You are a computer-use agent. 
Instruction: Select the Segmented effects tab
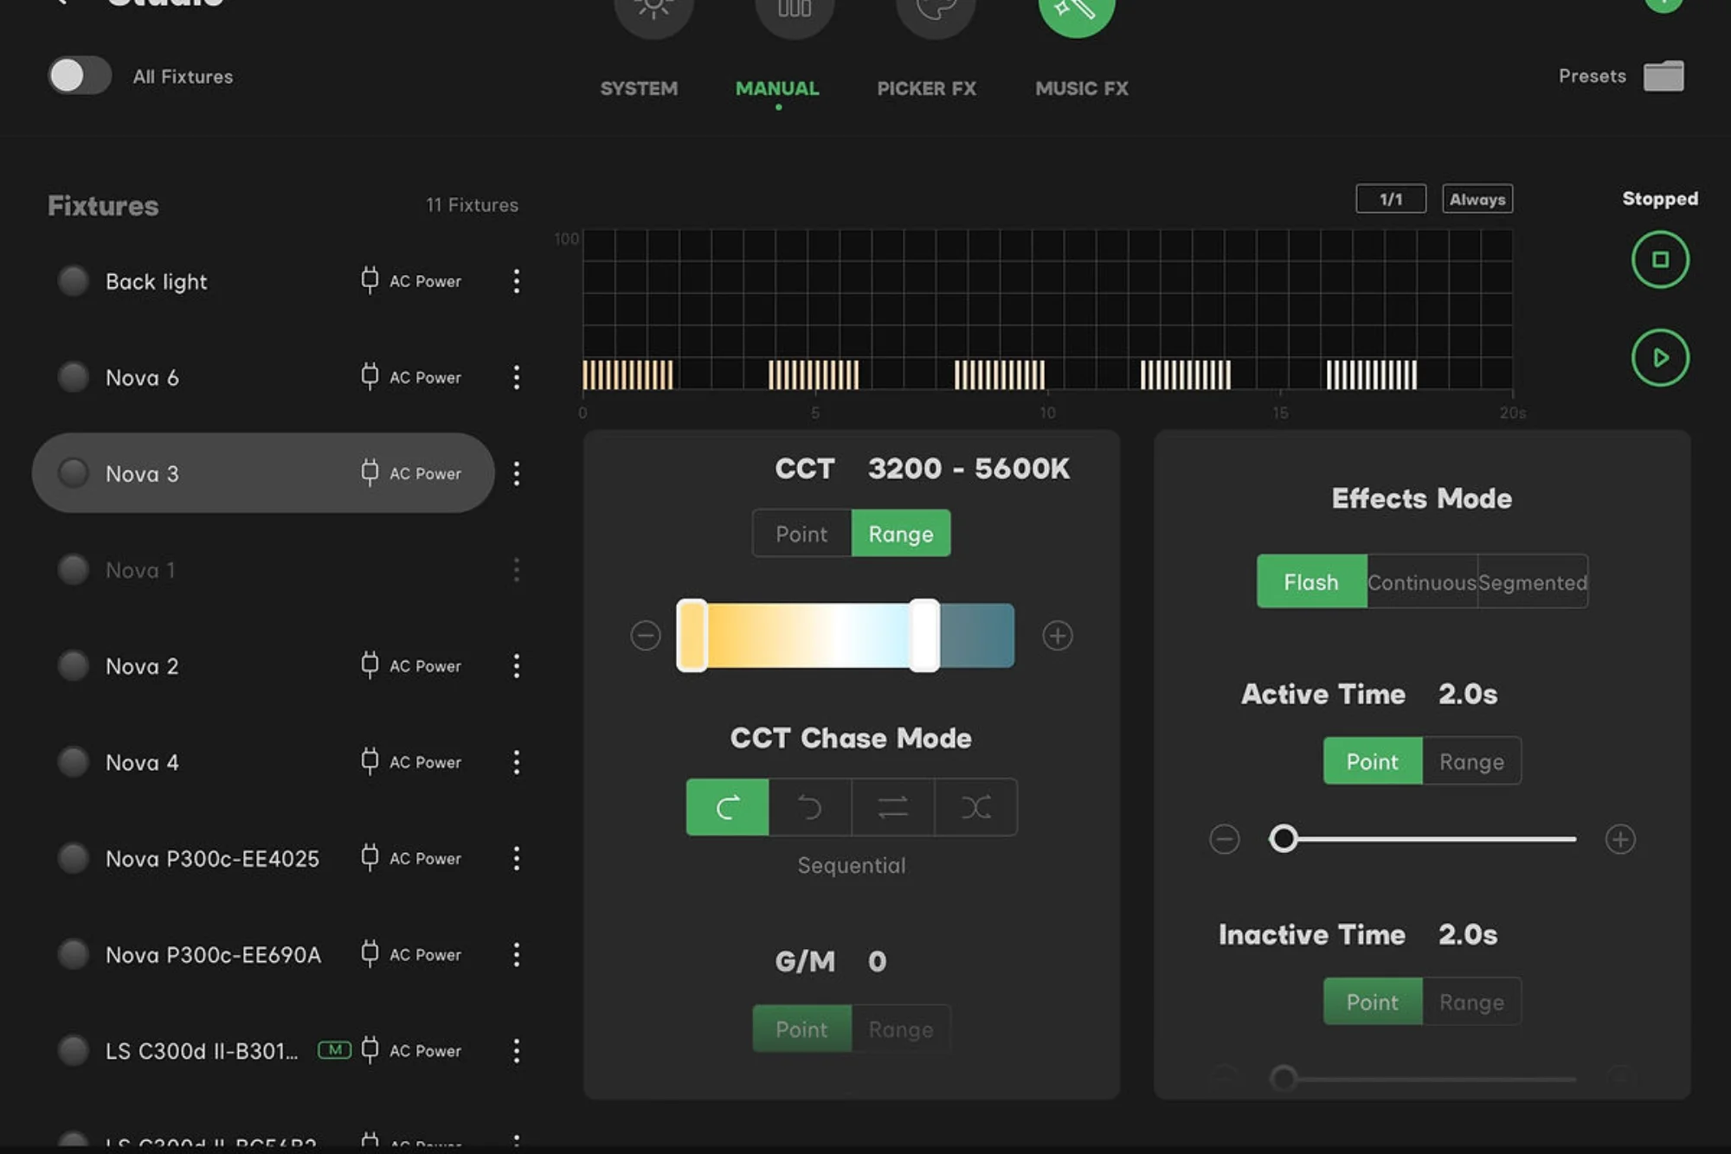tap(1534, 581)
